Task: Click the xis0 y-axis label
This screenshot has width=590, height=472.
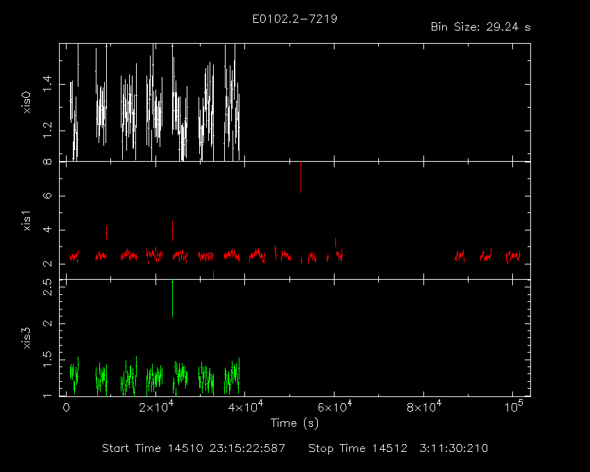Action: click(26, 102)
